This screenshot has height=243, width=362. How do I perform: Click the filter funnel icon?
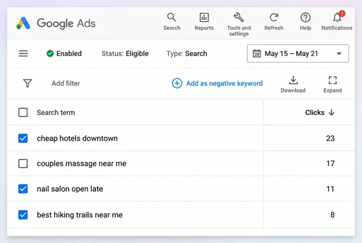[28, 83]
